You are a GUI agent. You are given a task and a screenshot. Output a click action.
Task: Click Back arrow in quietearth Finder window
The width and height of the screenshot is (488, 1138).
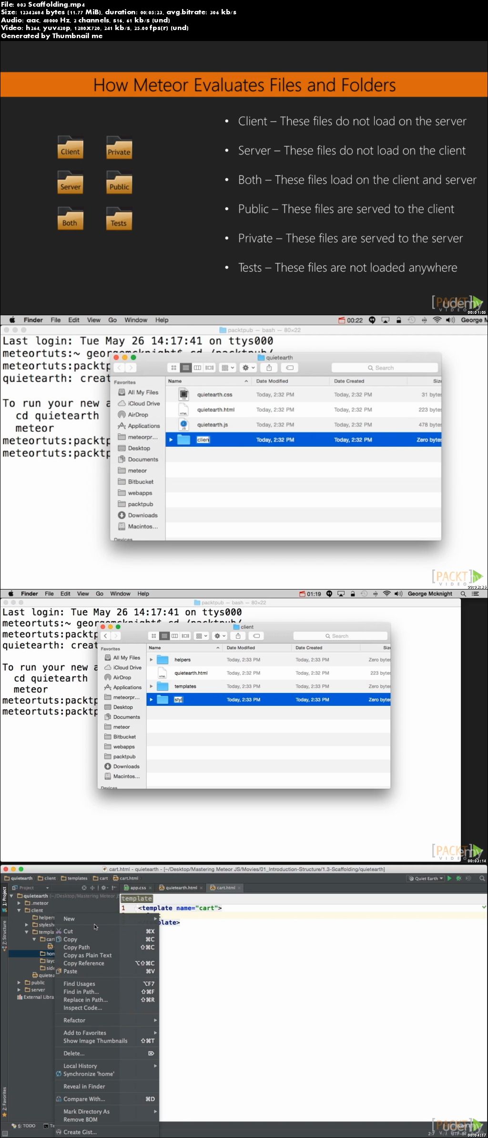[x=119, y=368]
